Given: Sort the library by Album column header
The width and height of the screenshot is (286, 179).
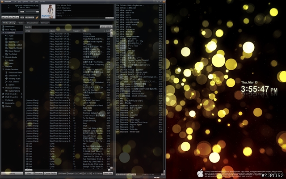Looking at the screenshot, I should point(61,31).
